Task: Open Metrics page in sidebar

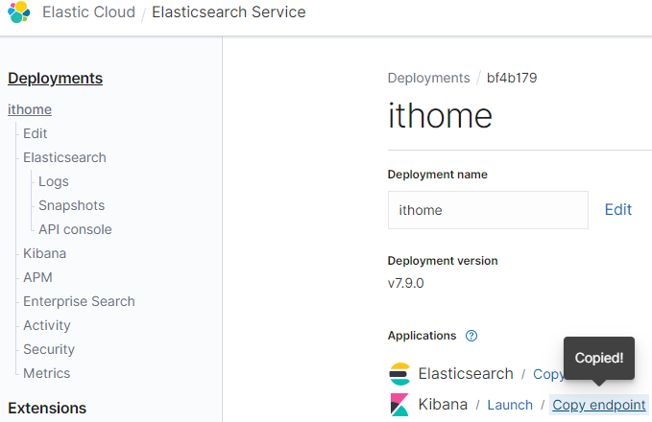Action: click(46, 373)
